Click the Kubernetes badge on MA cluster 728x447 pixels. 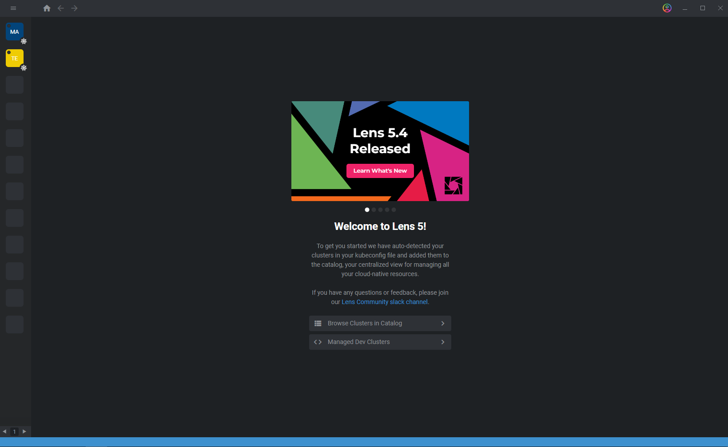24,41
